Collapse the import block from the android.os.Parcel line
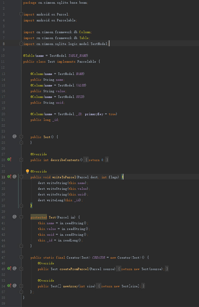The image size is (199, 307). pos(21,14)
